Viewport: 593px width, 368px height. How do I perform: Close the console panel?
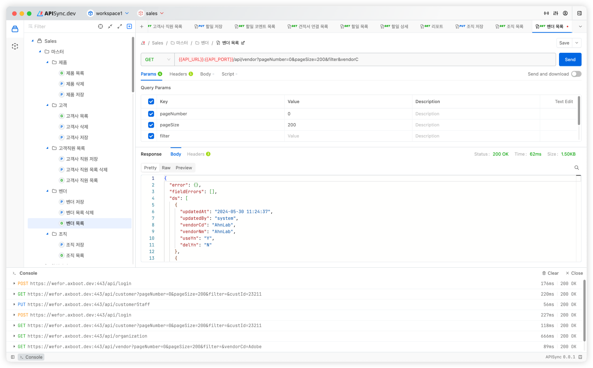pos(574,273)
